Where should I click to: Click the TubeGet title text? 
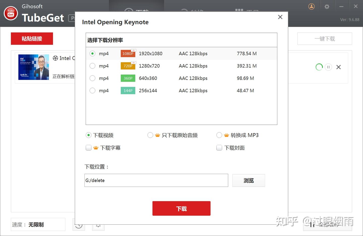43,18
